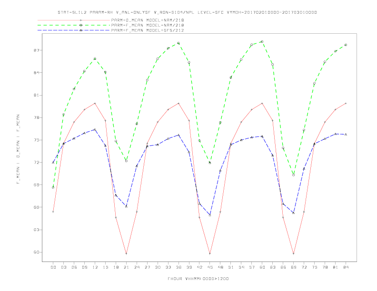
Task: Click y-axis tick label 63
Action: (x=37, y=230)
